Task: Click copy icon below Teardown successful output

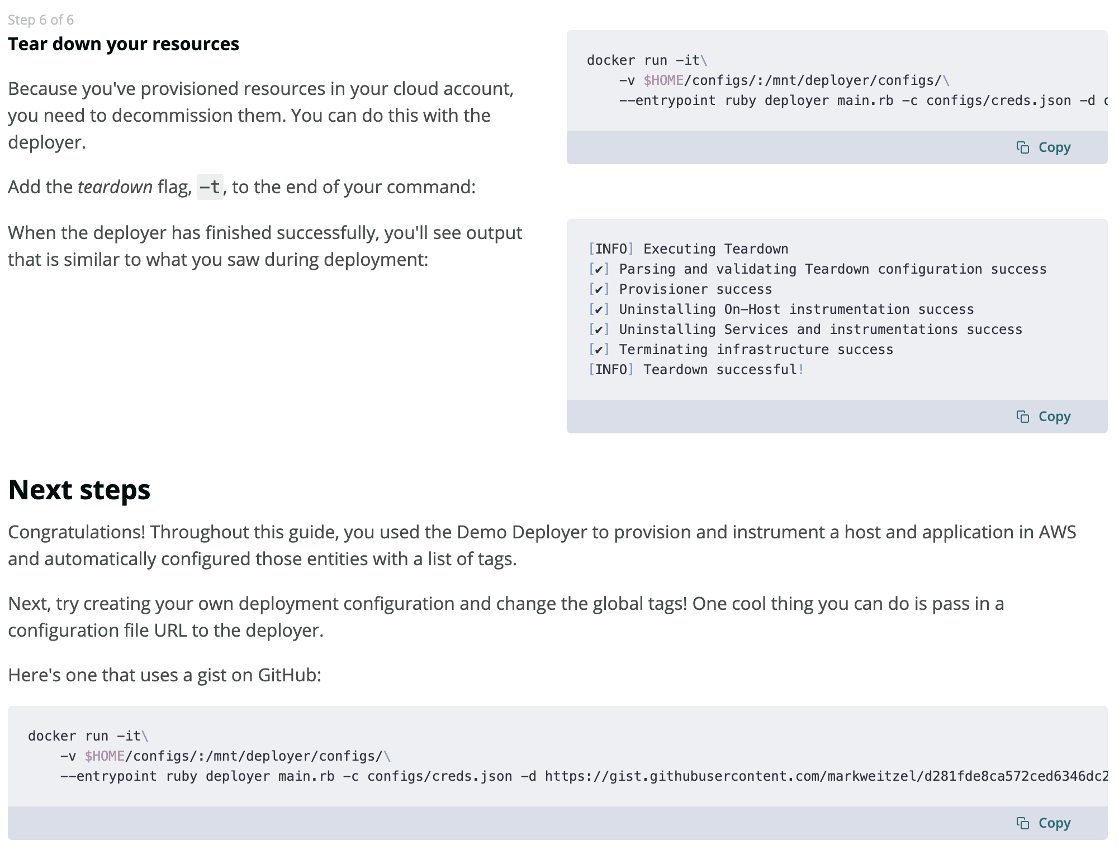Action: [1023, 417]
